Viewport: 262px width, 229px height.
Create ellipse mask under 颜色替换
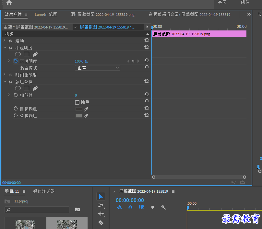point(18,88)
